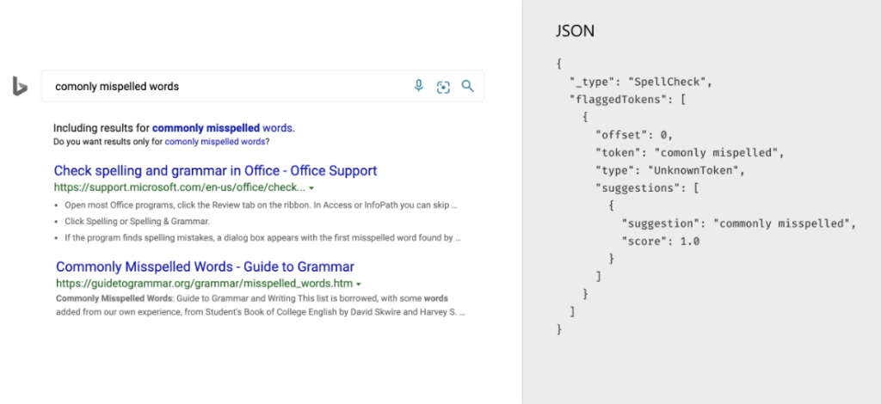Select the '"token": "comonly mispelled"' JSON line

coord(689,153)
